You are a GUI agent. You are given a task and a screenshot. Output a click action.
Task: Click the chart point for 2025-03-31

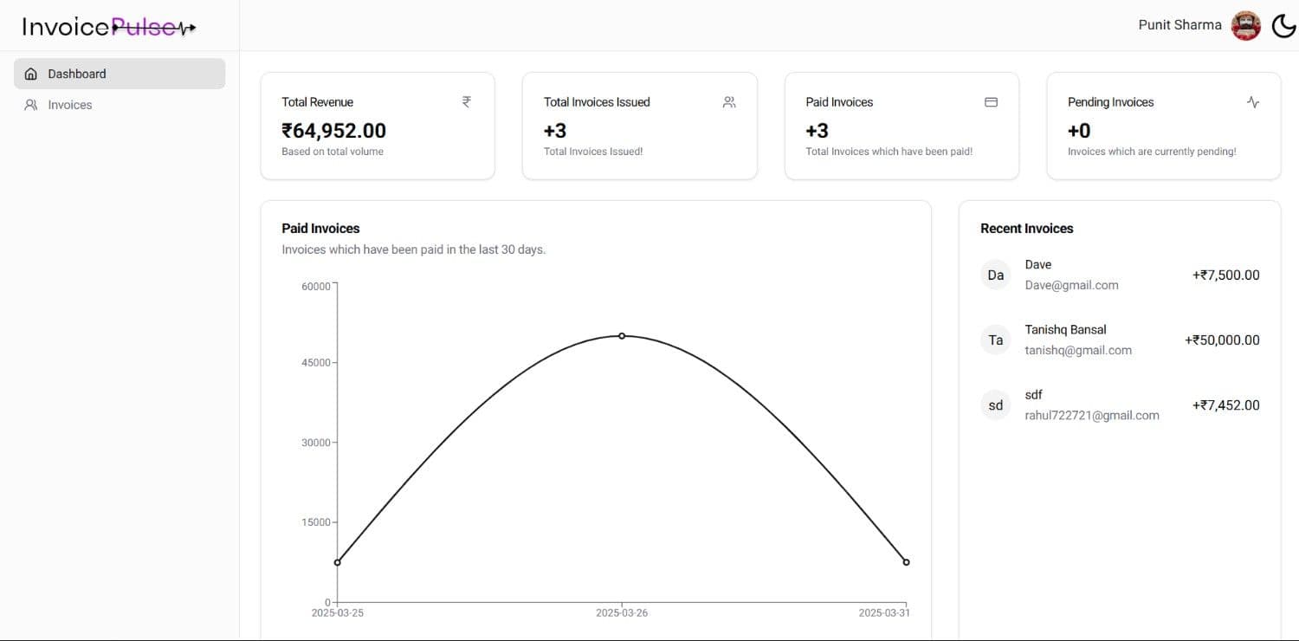tap(906, 562)
